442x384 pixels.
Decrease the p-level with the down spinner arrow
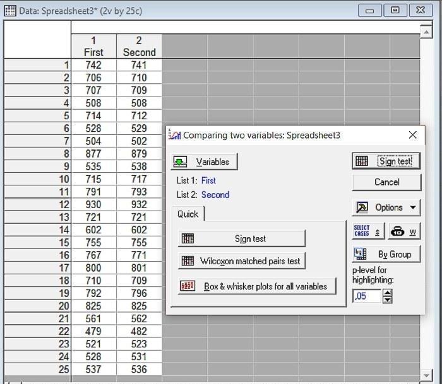click(x=388, y=300)
